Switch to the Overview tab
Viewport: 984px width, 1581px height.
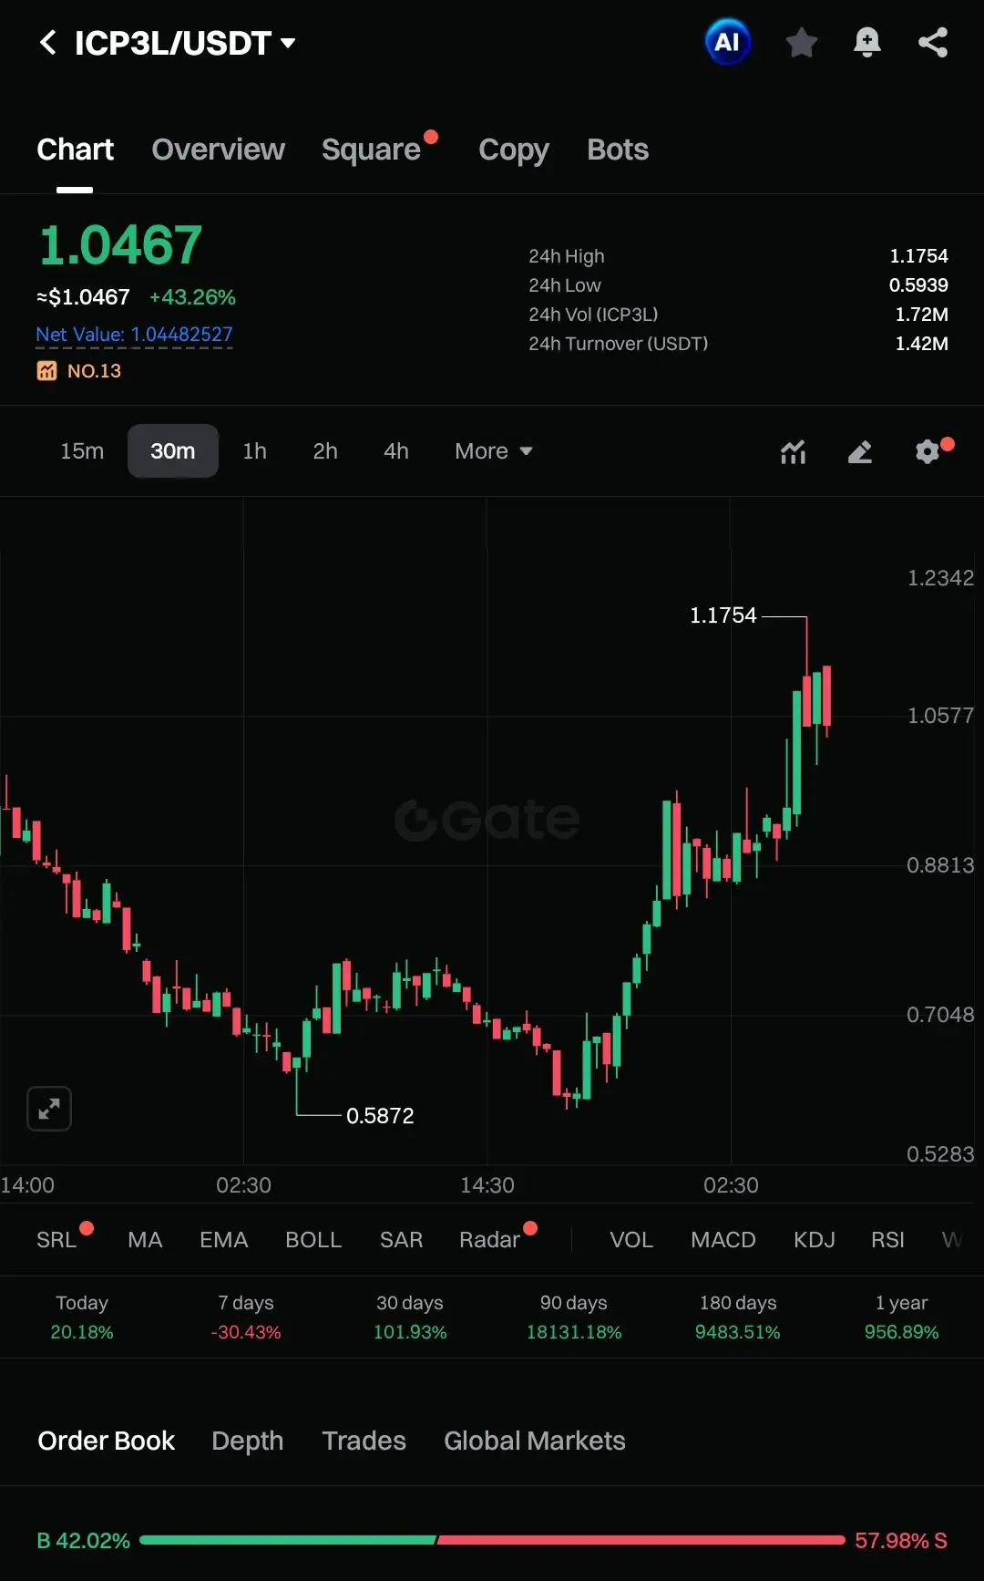(x=218, y=150)
